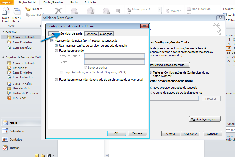235x157 pixels.
Task: Click the Novo Email ribbon icon
Action: pos(5,15)
